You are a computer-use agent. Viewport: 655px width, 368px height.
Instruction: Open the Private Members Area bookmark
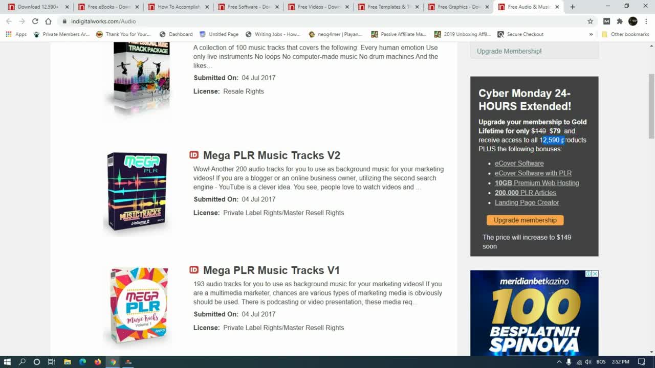coord(61,34)
